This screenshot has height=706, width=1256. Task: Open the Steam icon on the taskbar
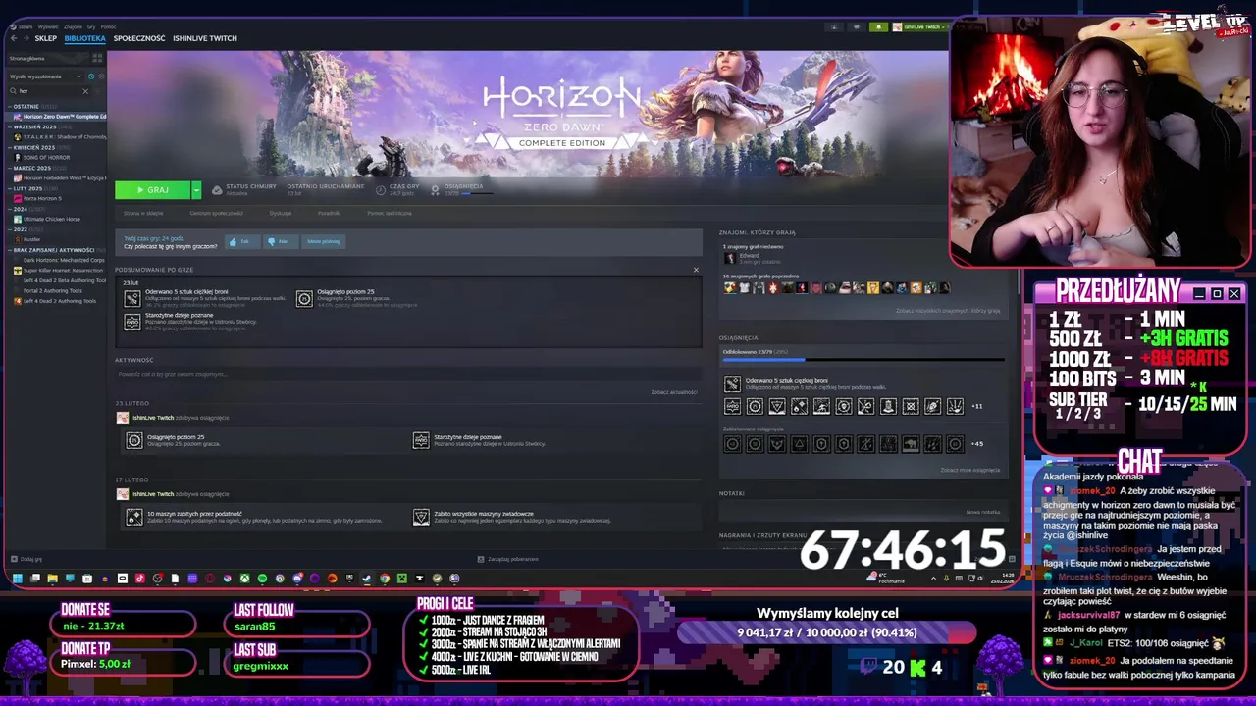point(367,579)
